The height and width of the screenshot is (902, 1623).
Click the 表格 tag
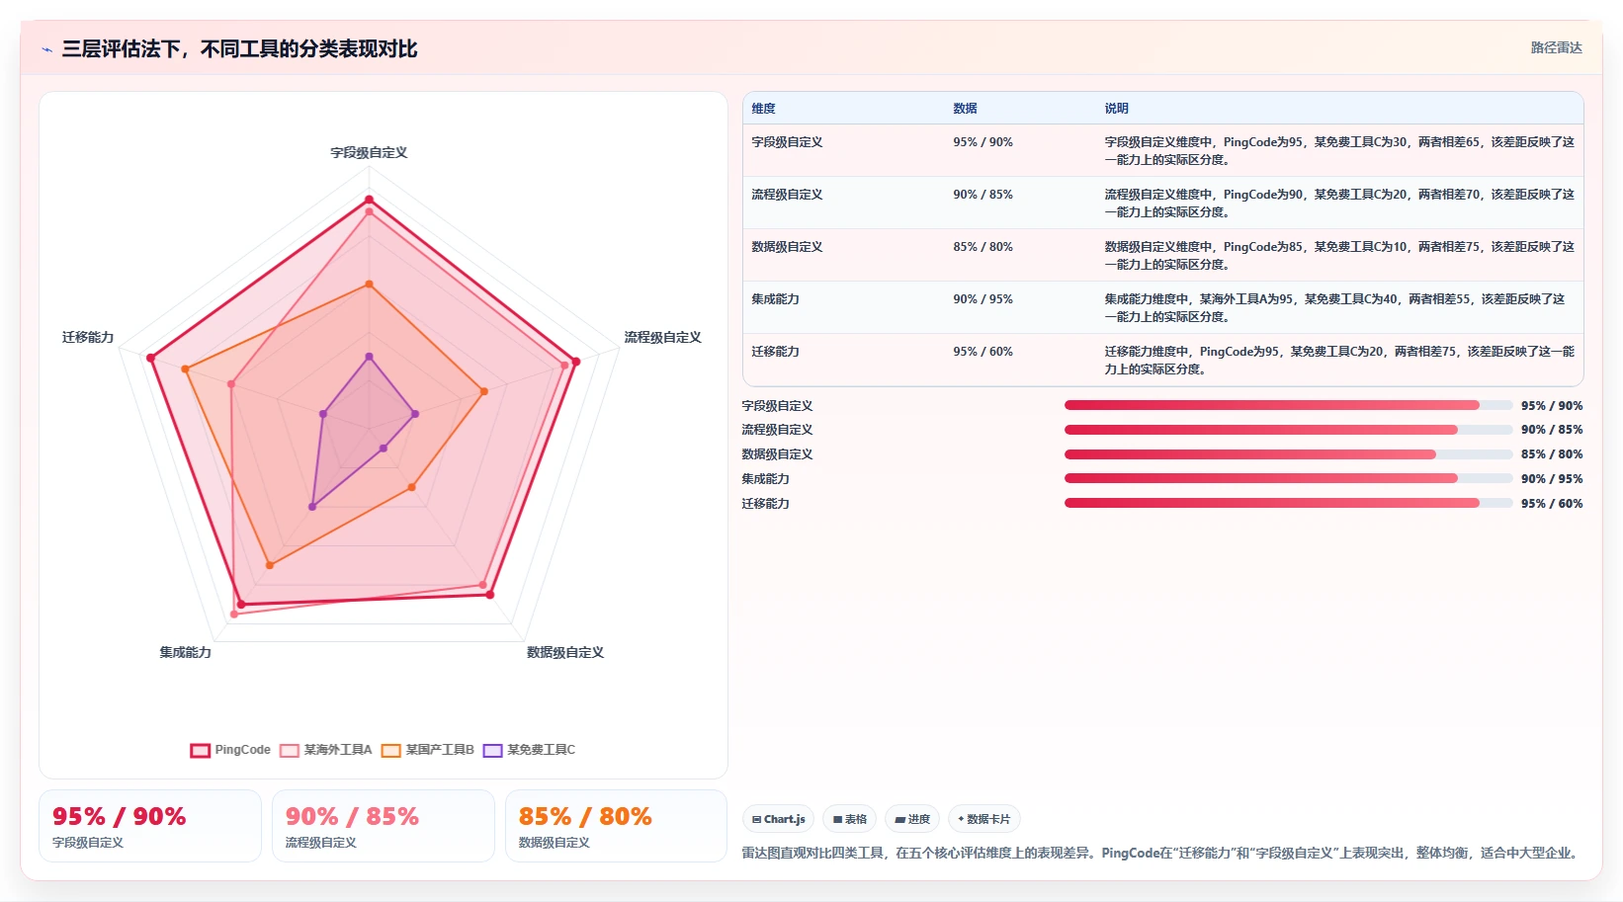click(850, 819)
